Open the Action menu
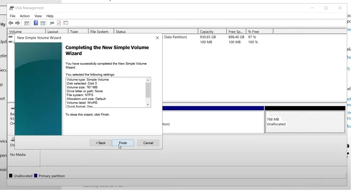The height and width of the screenshot is (192, 353). click(25, 16)
